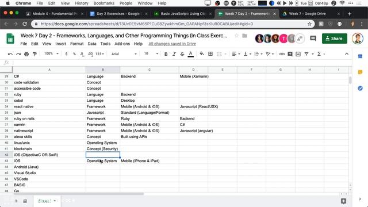Toggle italic formatting
The width and height of the screenshot is (368, 207).
pos(174,54)
